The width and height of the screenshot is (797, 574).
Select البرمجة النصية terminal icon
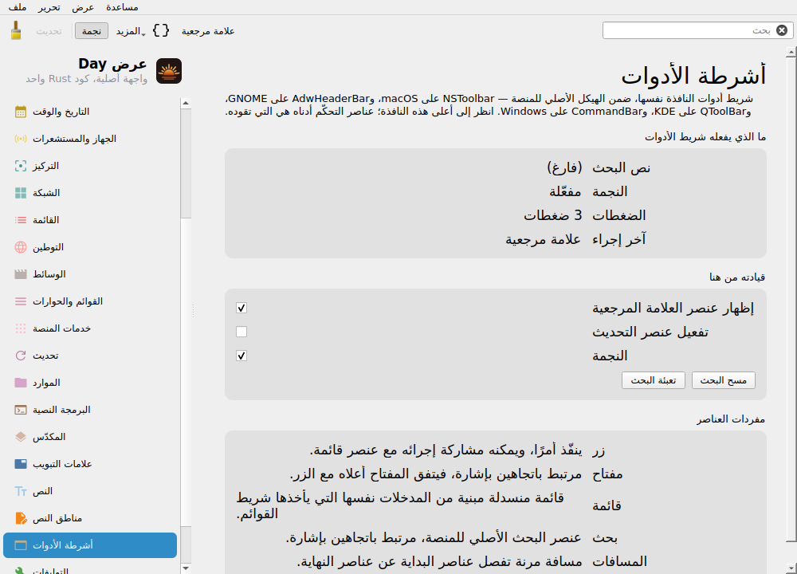click(21, 410)
